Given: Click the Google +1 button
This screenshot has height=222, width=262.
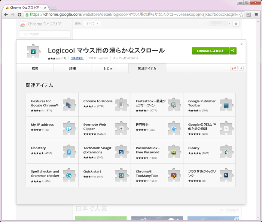Looking at the screenshot, I should pyautogui.click(x=234, y=68).
